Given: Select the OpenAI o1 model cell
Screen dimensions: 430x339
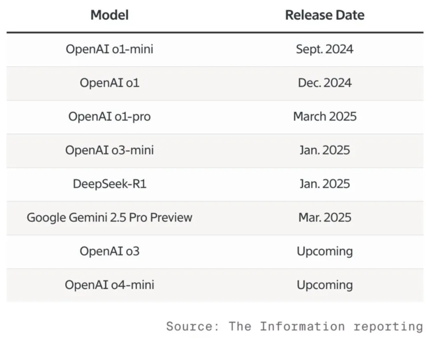Looking at the screenshot, I should click(x=109, y=83).
